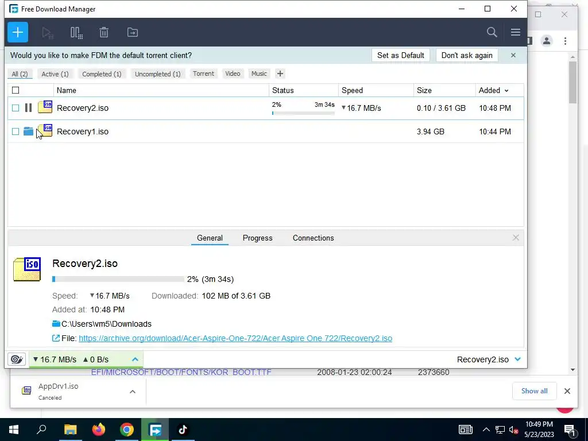Show hidden tray icons chevron
This screenshot has width=588, height=441.
coord(486,430)
